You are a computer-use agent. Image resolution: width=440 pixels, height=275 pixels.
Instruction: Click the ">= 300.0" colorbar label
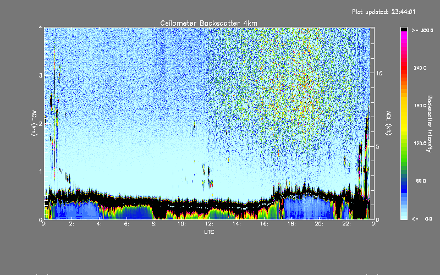pos(422,30)
